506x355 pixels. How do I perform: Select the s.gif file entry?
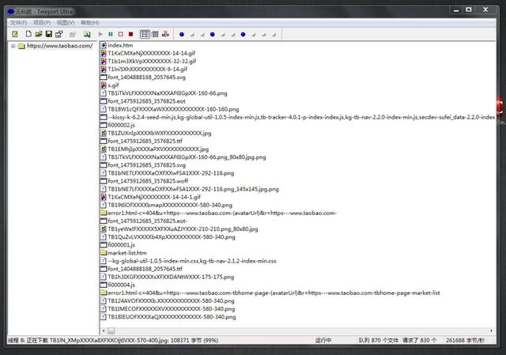coord(115,83)
